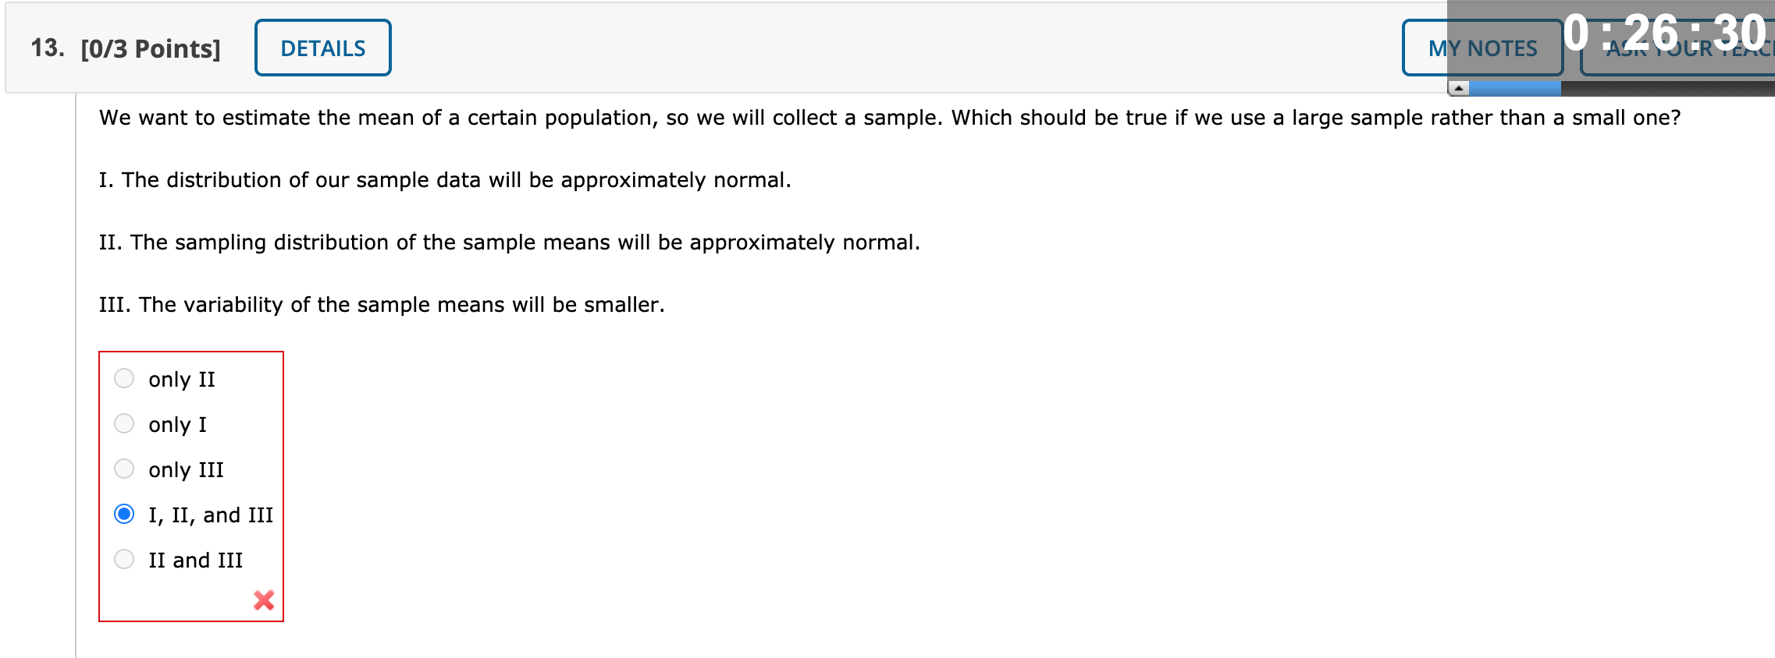Select the 'only I' answer option

coord(125,424)
